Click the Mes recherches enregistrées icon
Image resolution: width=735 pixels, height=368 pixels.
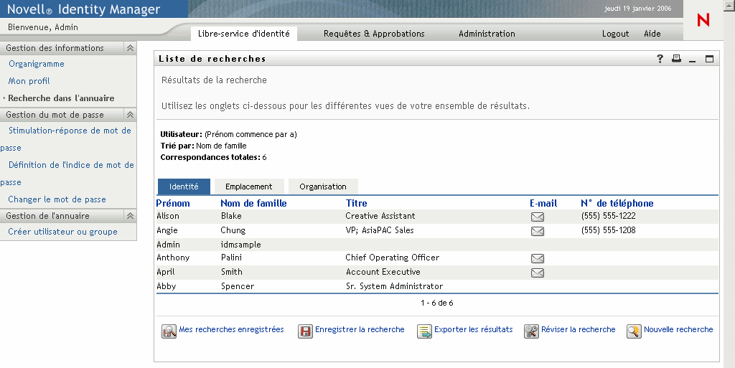[x=169, y=331]
